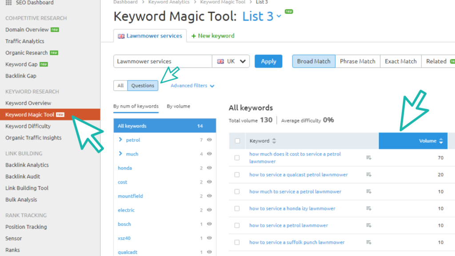
Task: Check box for suffolk punch lawnmower keyword
Action: click(237, 242)
